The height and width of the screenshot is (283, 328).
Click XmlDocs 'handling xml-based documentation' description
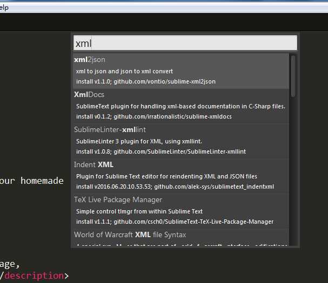(x=180, y=106)
